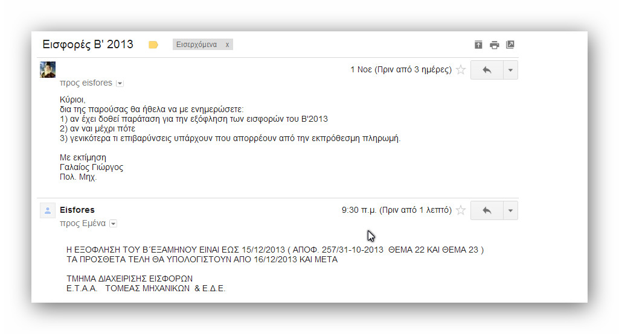Viewport: 619px width, 334px height.
Task: Open more options for 1 Νοε message
Action: point(510,70)
